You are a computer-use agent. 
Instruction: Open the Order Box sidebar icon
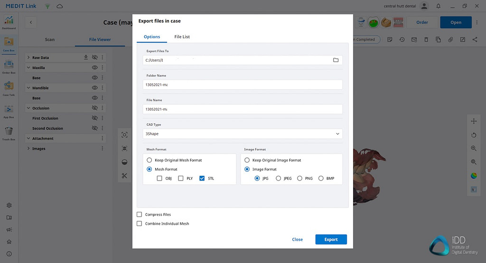[9, 66]
